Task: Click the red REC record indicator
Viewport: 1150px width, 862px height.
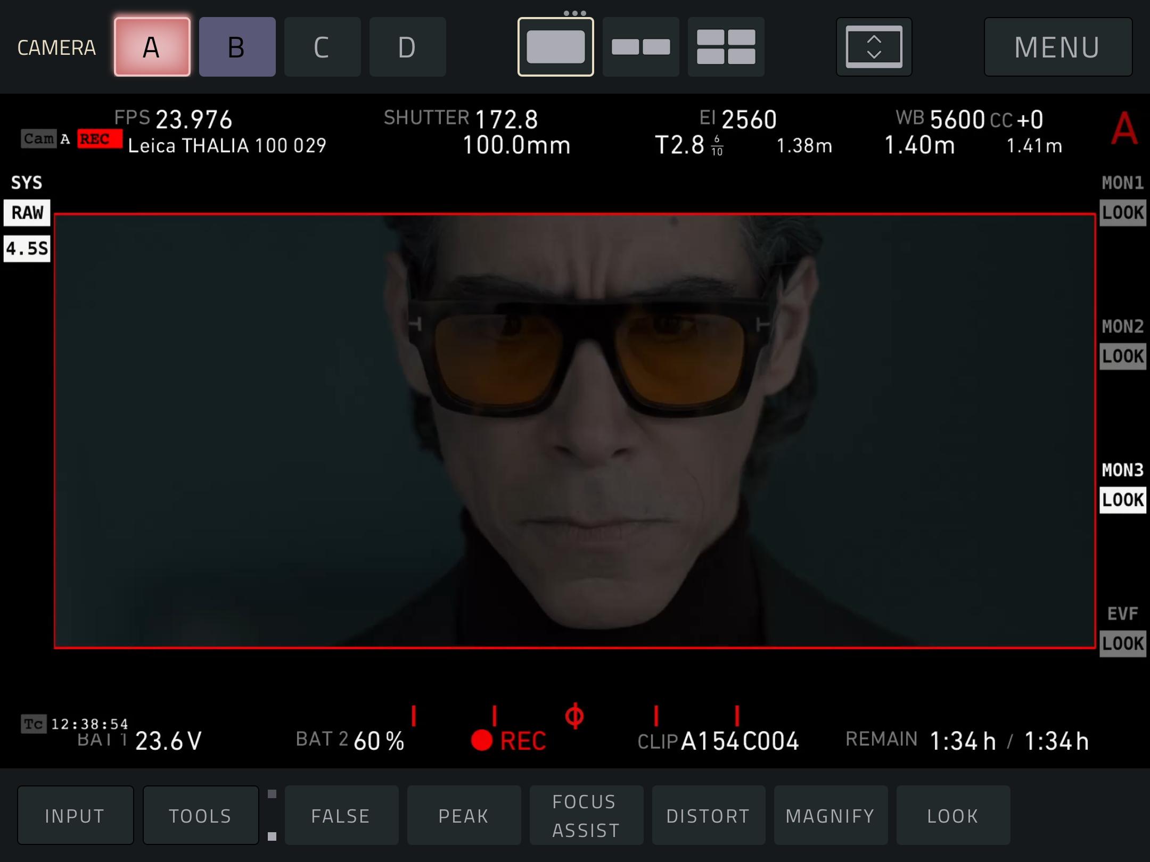Action: [508, 740]
